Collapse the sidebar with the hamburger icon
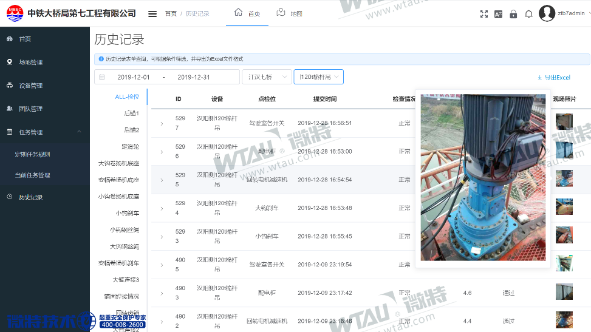This screenshot has width=591, height=332. click(x=152, y=13)
